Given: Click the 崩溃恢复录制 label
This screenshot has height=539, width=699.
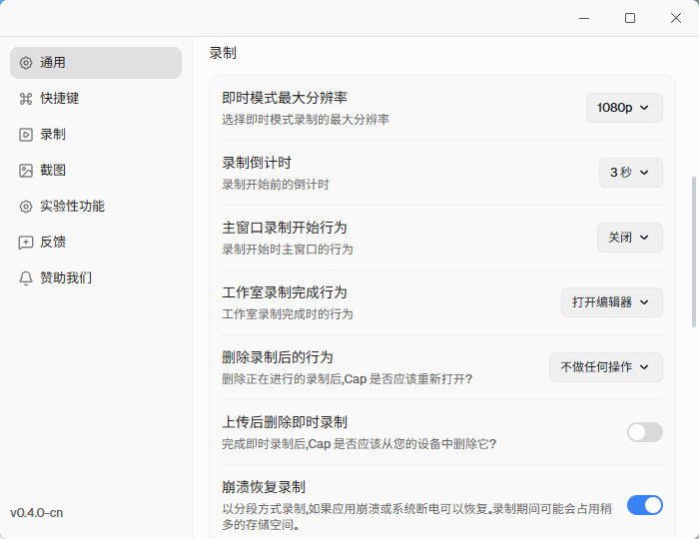Looking at the screenshot, I should point(264,487).
